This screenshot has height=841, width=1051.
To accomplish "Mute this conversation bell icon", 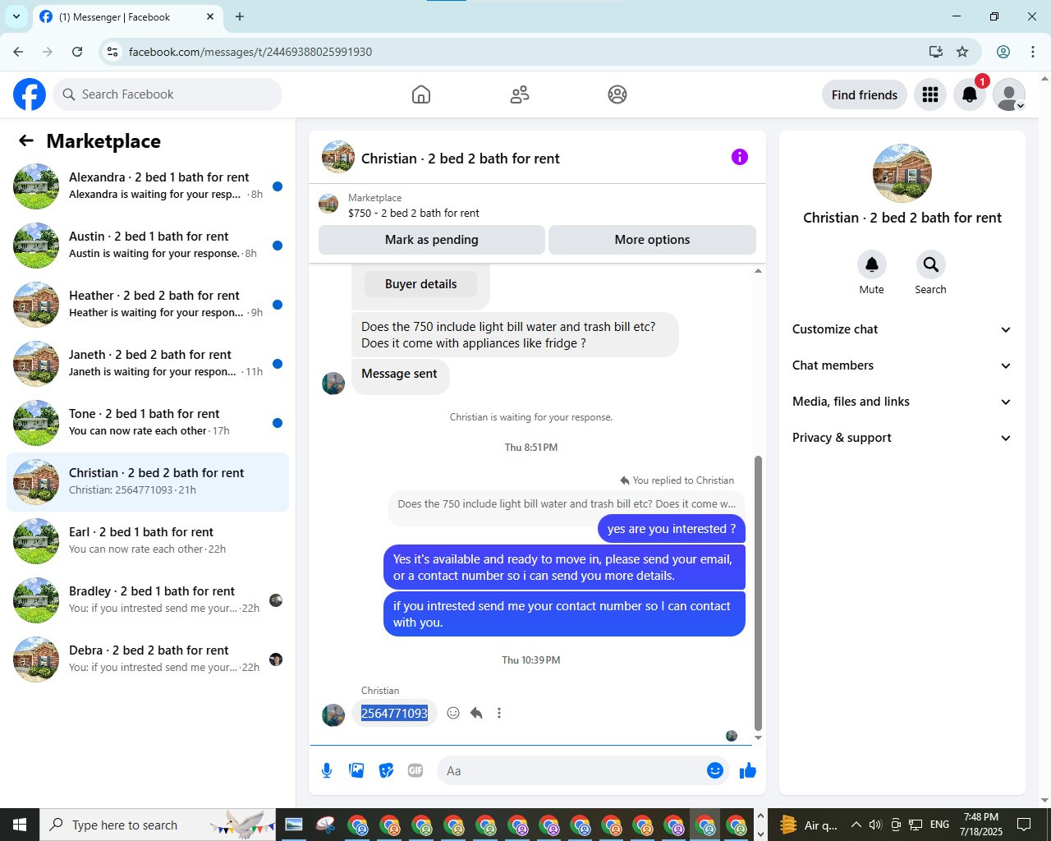I will click(x=872, y=264).
